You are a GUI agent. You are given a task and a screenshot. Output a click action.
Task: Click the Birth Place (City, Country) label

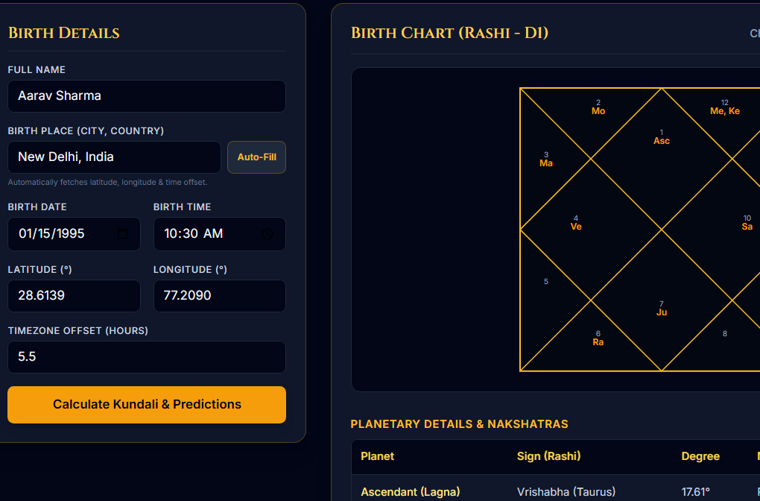pos(86,131)
